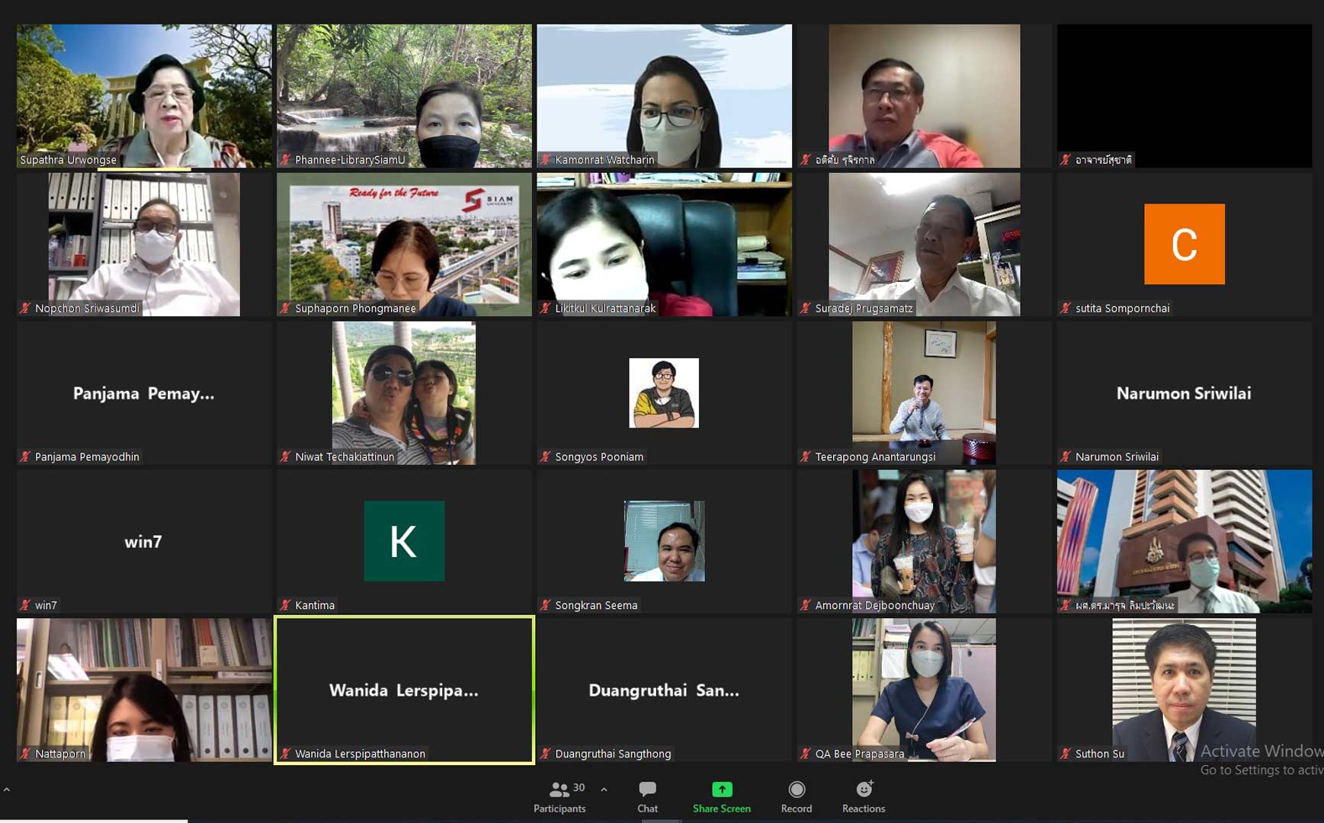Start recording with the Record button
Image resolution: width=1324 pixels, height=823 pixels.
tap(796, 796)
